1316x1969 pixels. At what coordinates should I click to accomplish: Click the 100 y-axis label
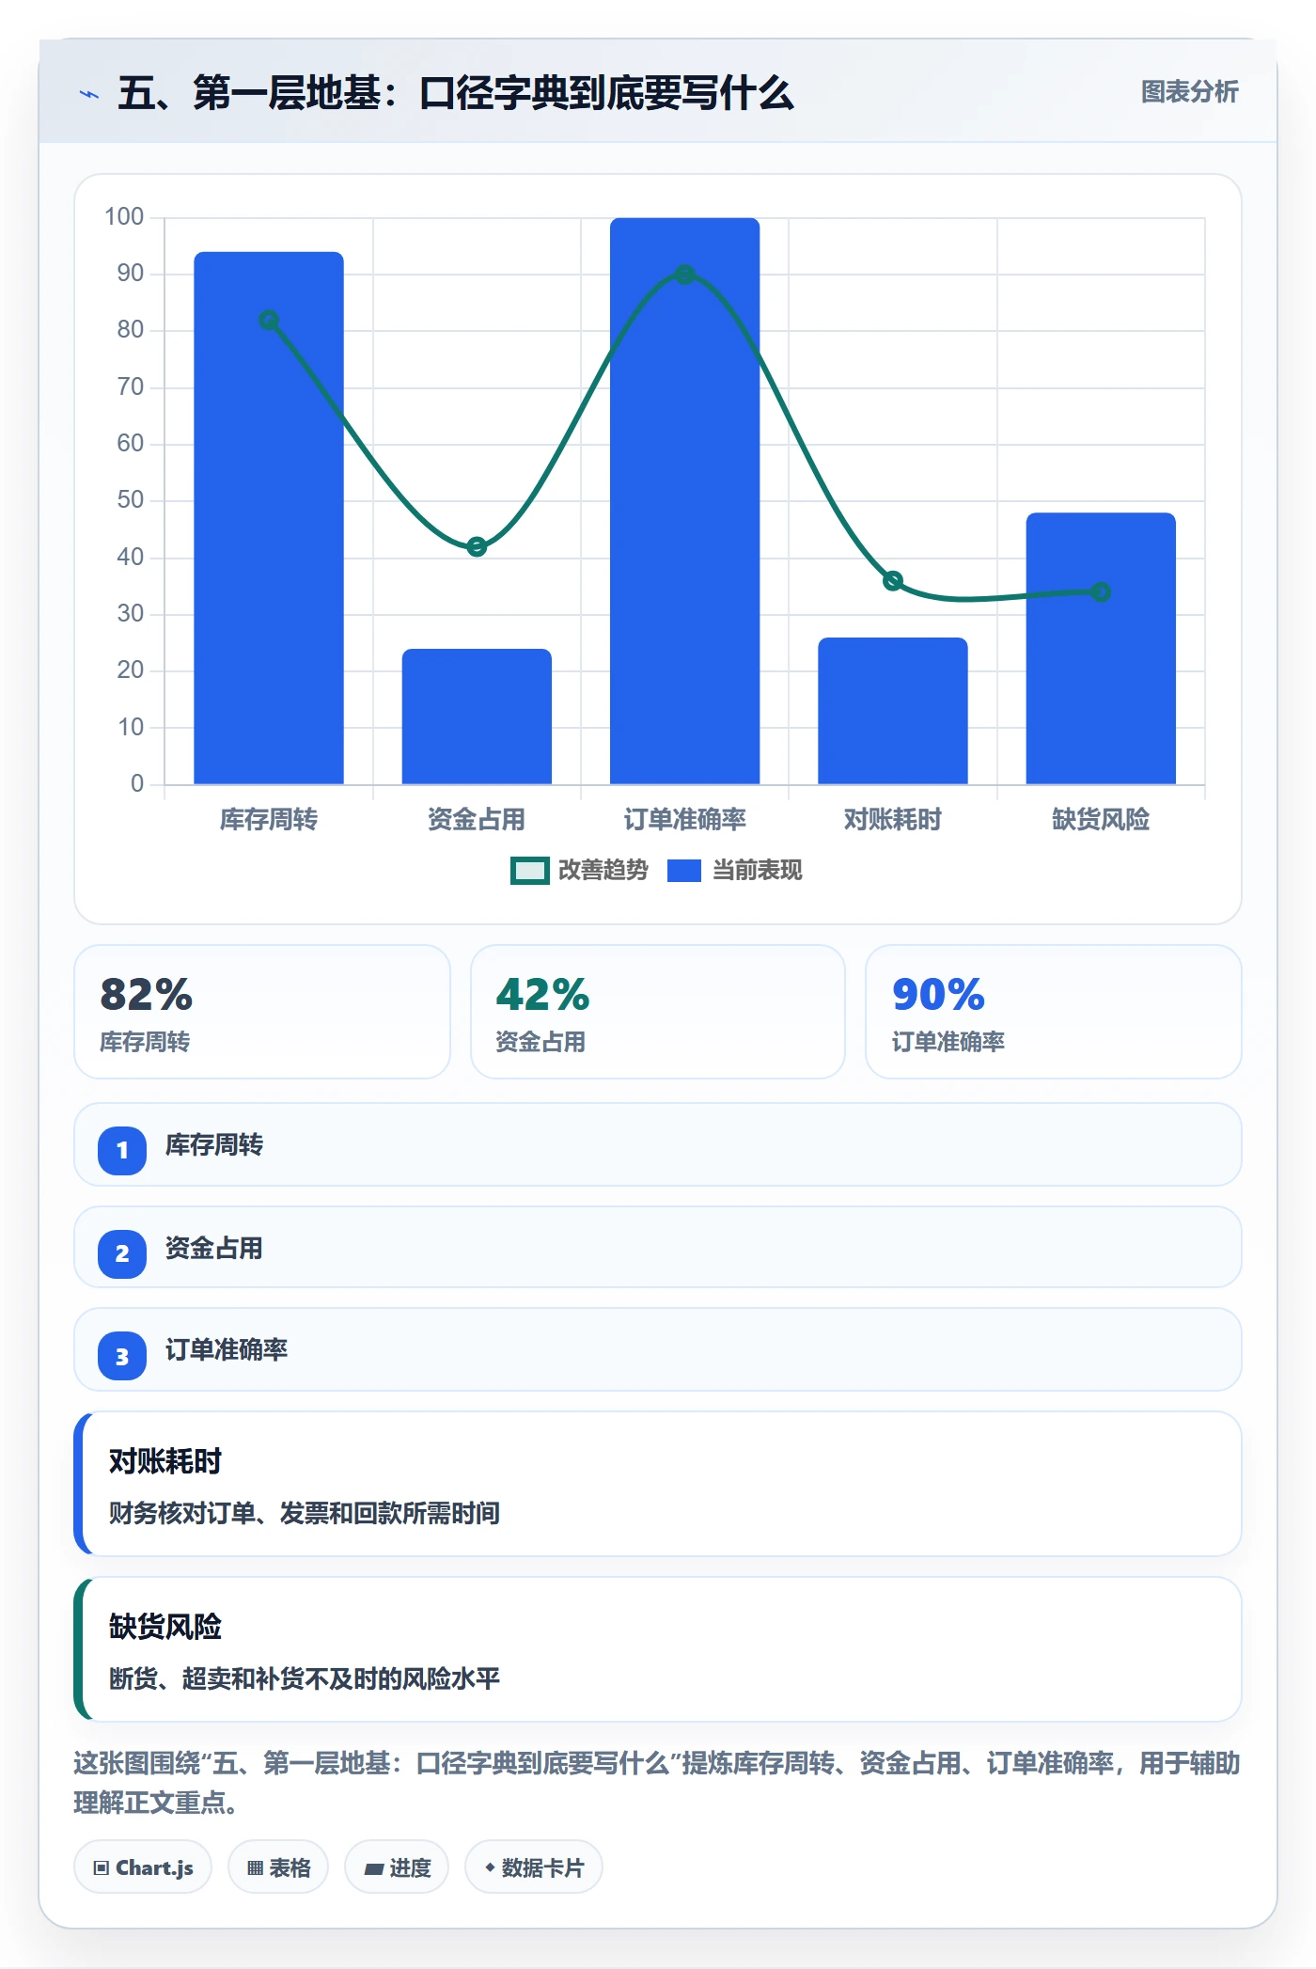(124, 217)
